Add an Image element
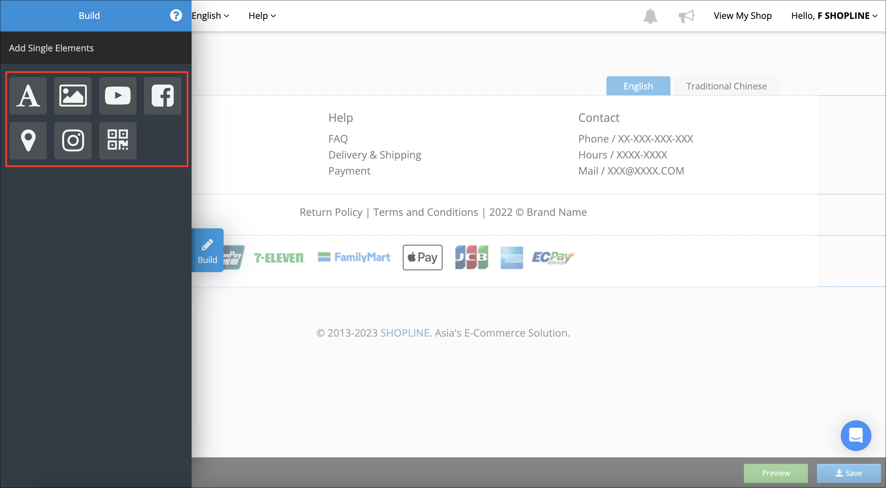Image resolution: width=886 pixels, height=488 pixels. pos(73,96)
